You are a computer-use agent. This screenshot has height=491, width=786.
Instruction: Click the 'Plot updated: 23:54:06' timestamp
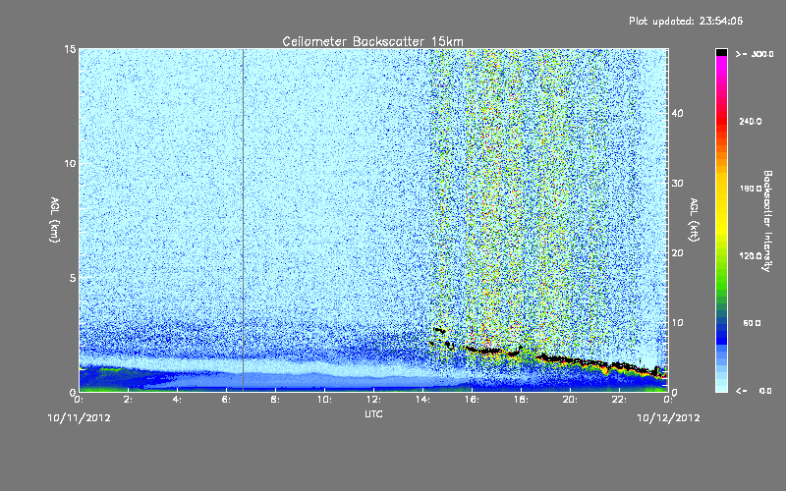click(x=686, y=21)
